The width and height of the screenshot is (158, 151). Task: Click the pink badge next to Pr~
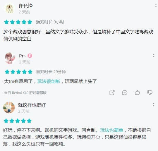click(30, 56)
